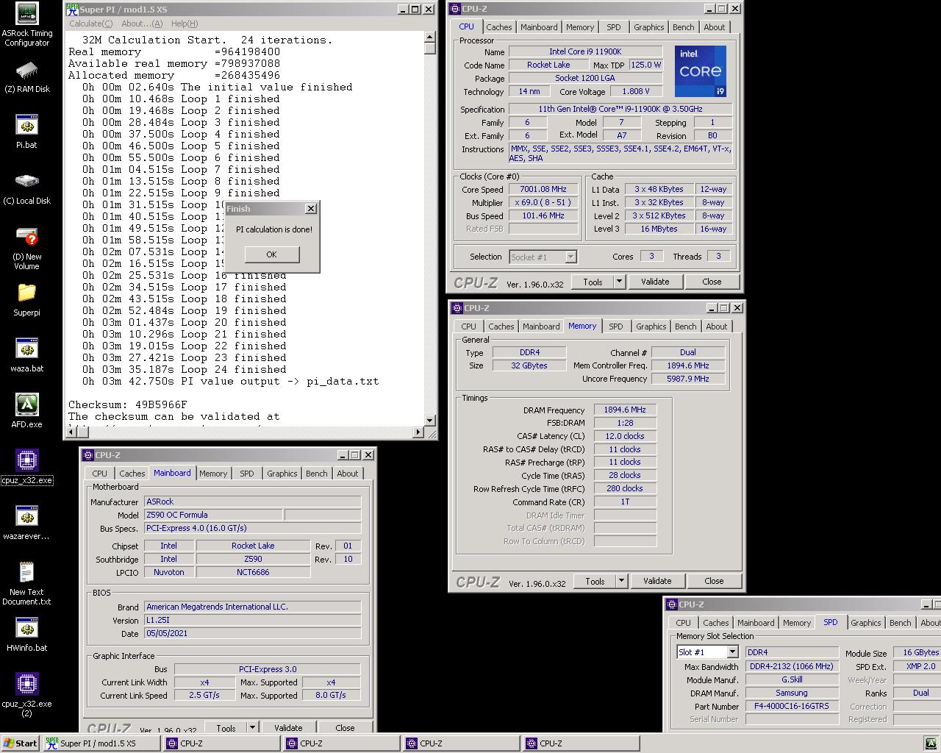Click the part number F4-4000C16-16GTRS

coord(792,706)
